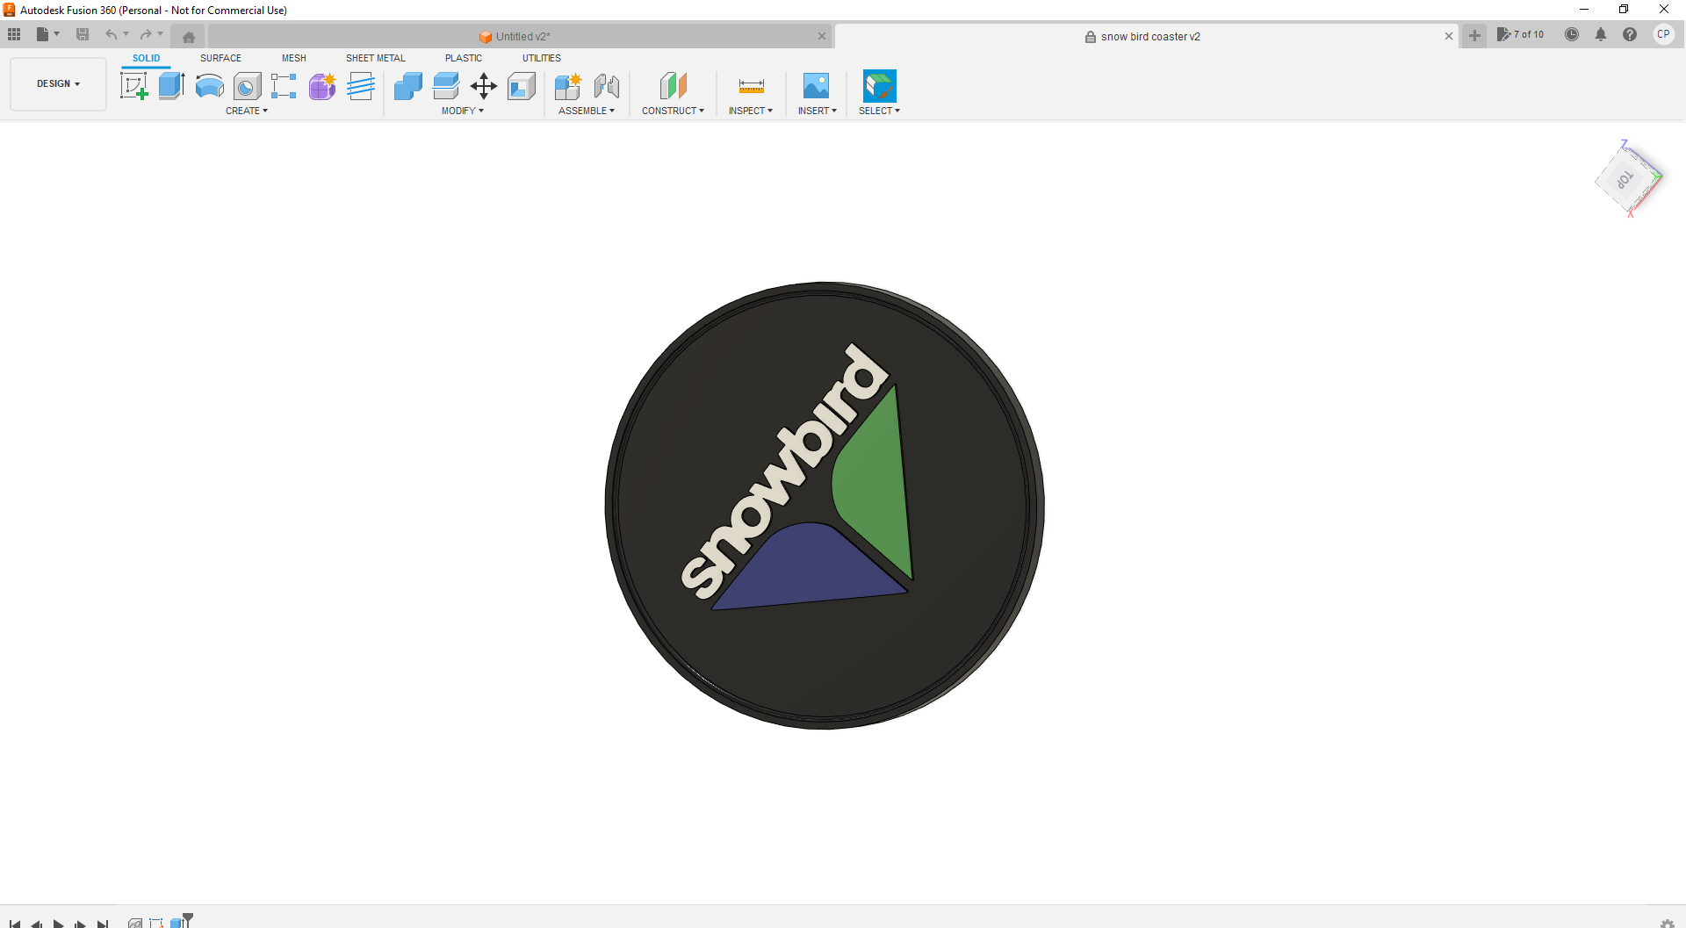
Task: Click the new design plus button
Action: (x=1474, y=36)
